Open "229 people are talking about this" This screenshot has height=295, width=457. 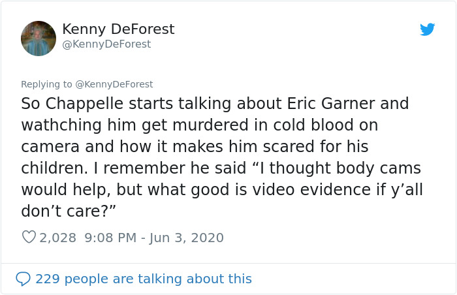[x=143, y=279]
